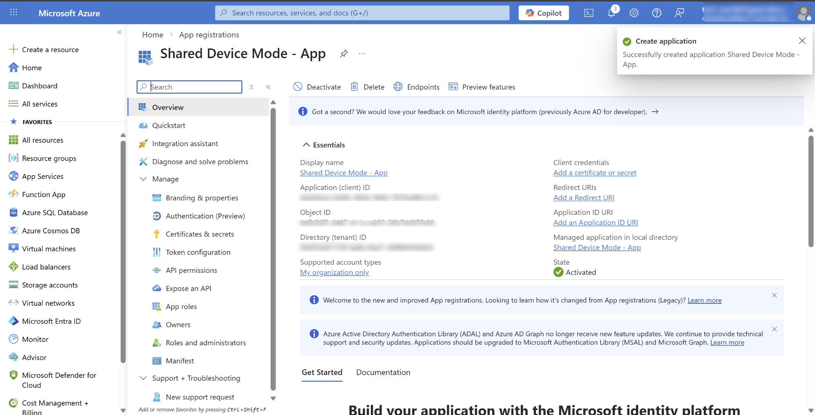Image resolution: width=815 pixels, height=415 pixels.
Task: Click Add a certificate or secret link
Action: pos(595,173)
